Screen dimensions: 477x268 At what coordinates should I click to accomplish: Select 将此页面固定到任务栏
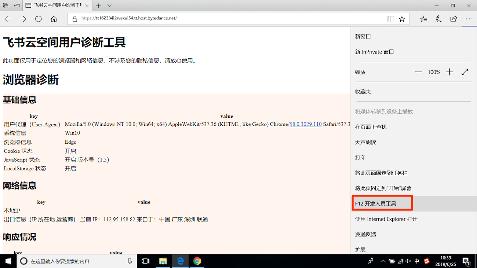click(414, 173)
